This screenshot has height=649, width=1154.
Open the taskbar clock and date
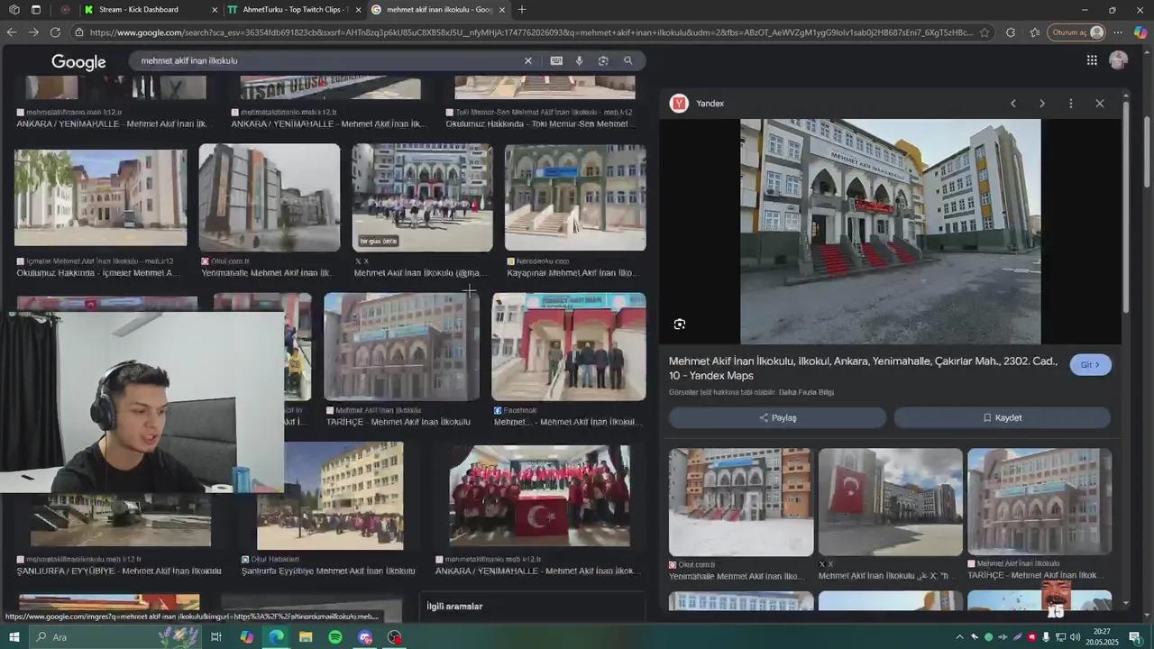pos(1102,637)
